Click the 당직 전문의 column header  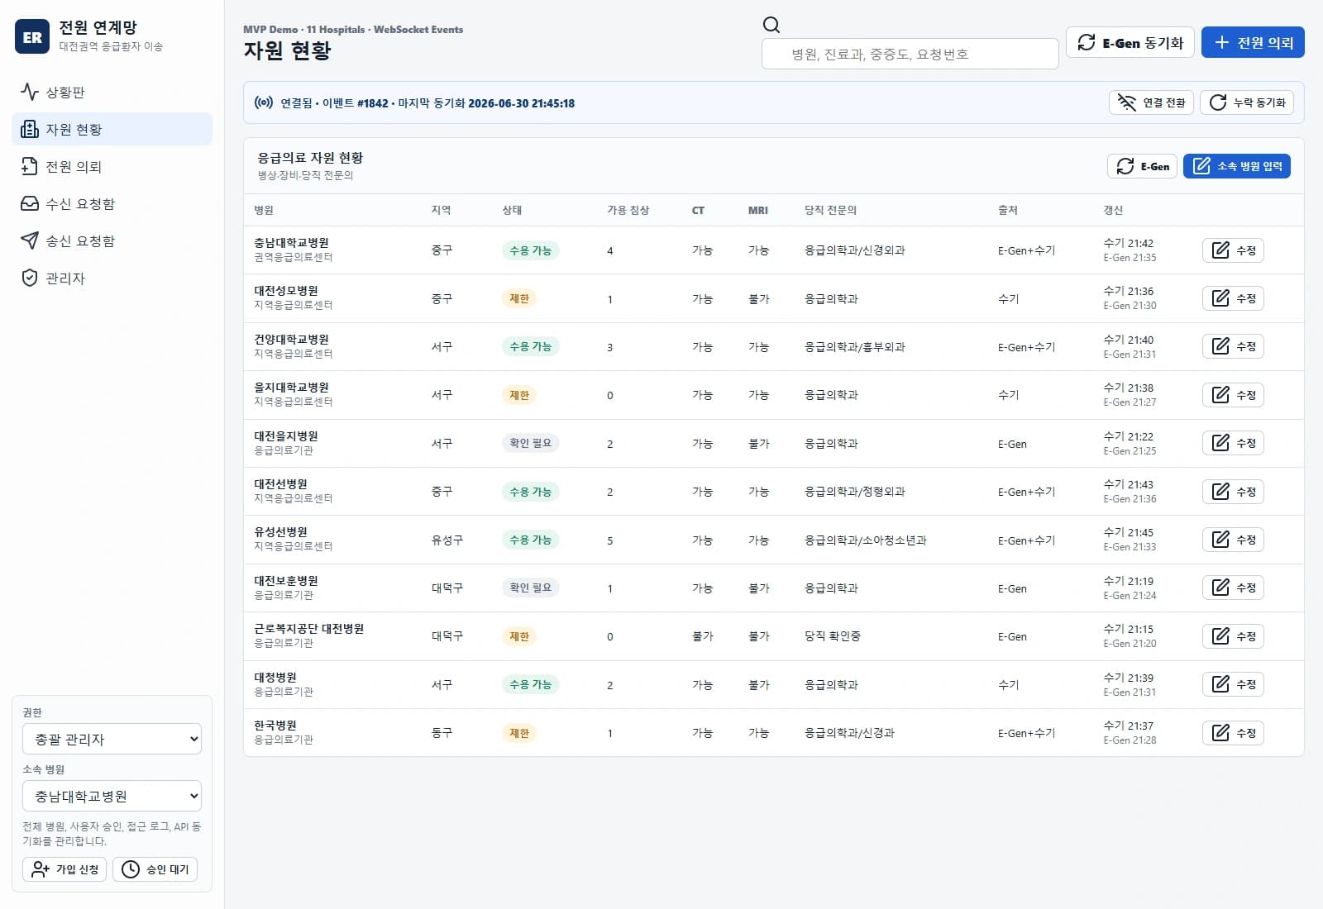(830, 210)
